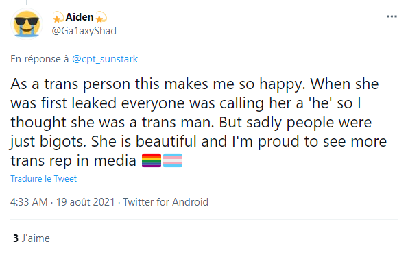View the 3 J'aime likes list

coord(32,238)
